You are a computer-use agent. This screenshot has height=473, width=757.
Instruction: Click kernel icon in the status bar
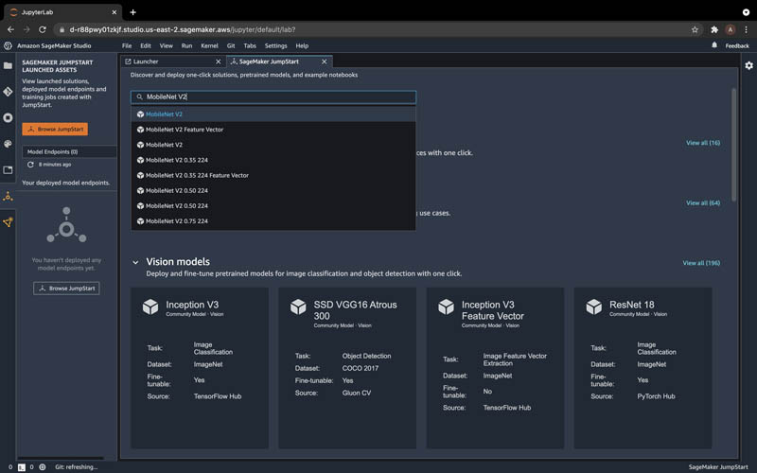click(43, 467)
